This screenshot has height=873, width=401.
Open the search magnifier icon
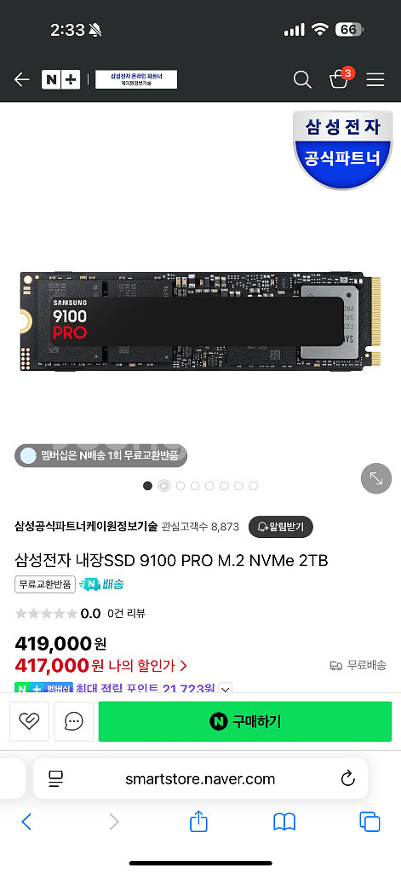(302, 79)
